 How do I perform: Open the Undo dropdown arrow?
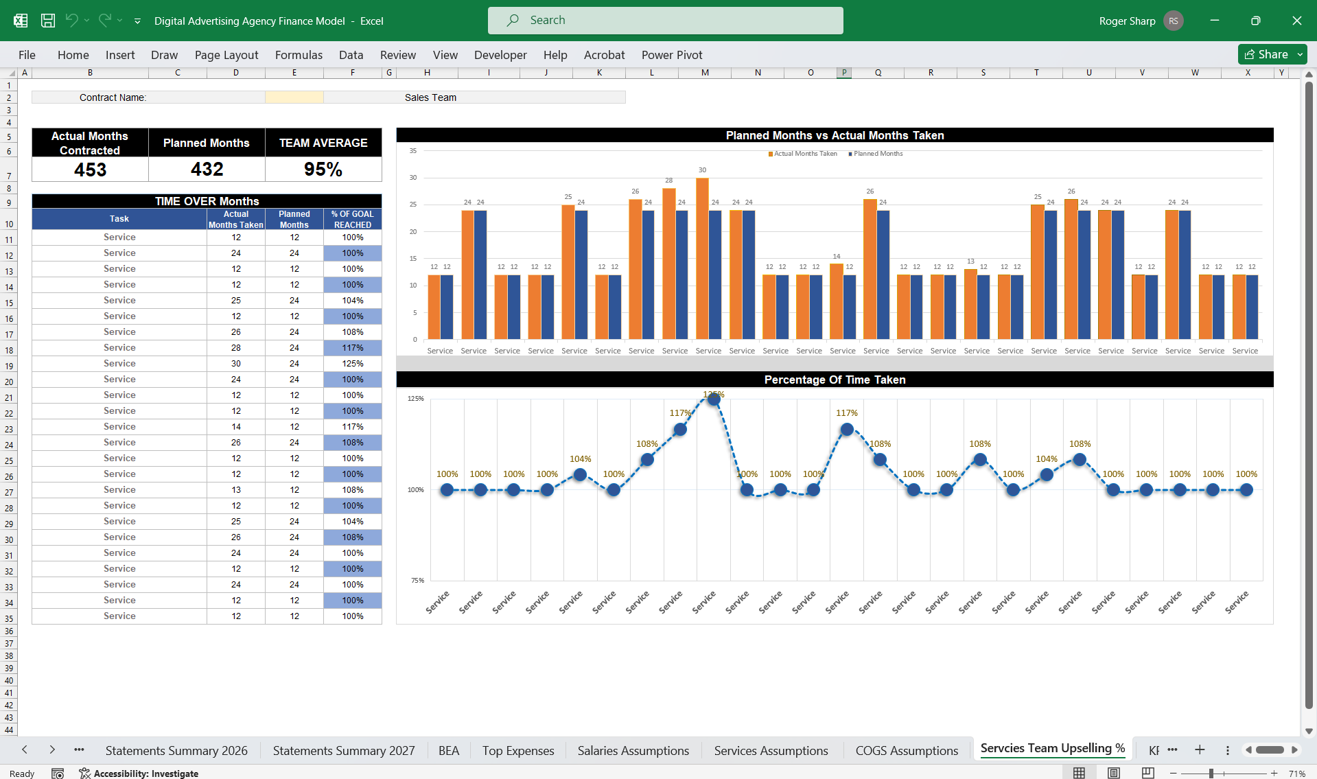point(86,21)
